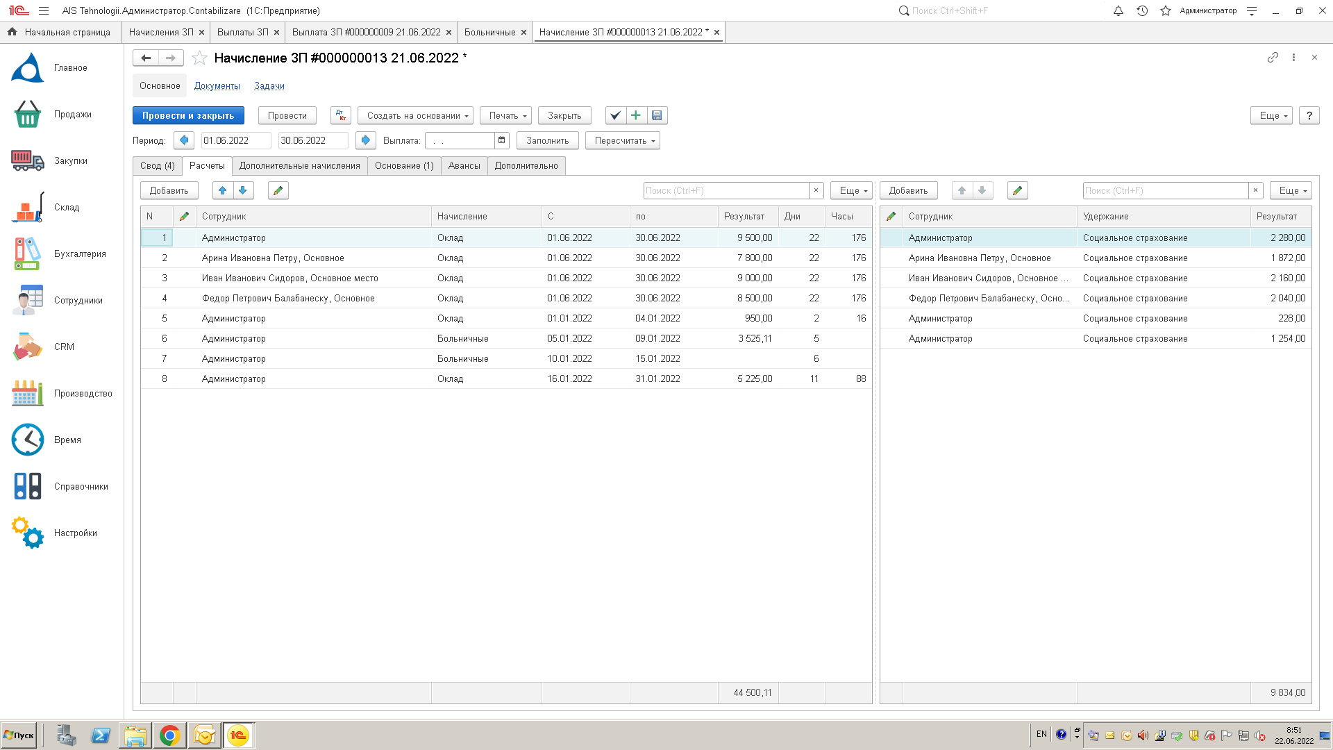Add document to favorites with star icon
The width and height of the screenshot is (1333, 750).
pos(199,58)
